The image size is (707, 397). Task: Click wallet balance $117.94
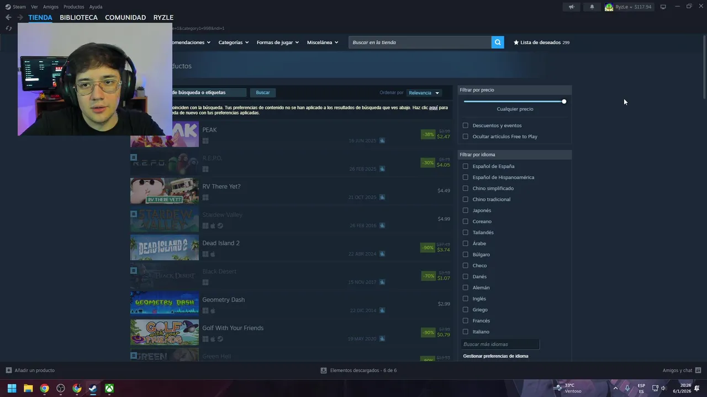pos(642,7)
